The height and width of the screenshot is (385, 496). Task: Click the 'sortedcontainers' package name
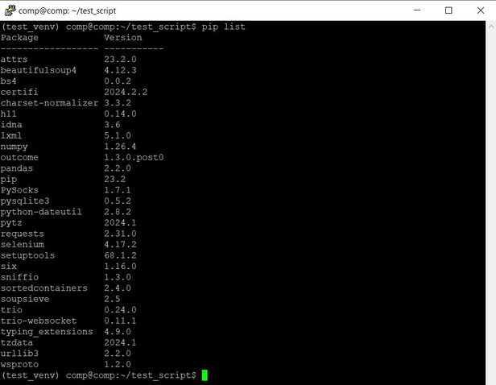(43, 288)
